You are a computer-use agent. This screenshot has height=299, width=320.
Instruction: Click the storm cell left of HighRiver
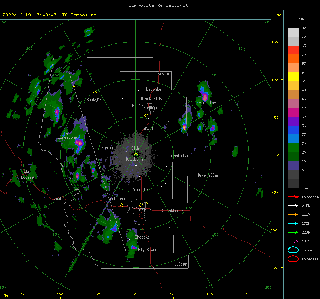(x=133, y=247)
